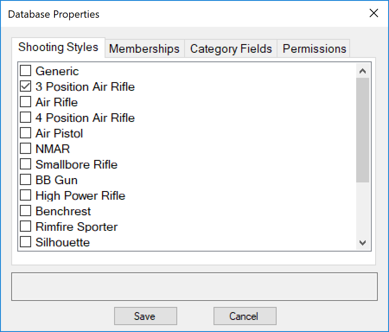Enable High Power Rifle
Screen dimensions: 389x332
point(26,195)
